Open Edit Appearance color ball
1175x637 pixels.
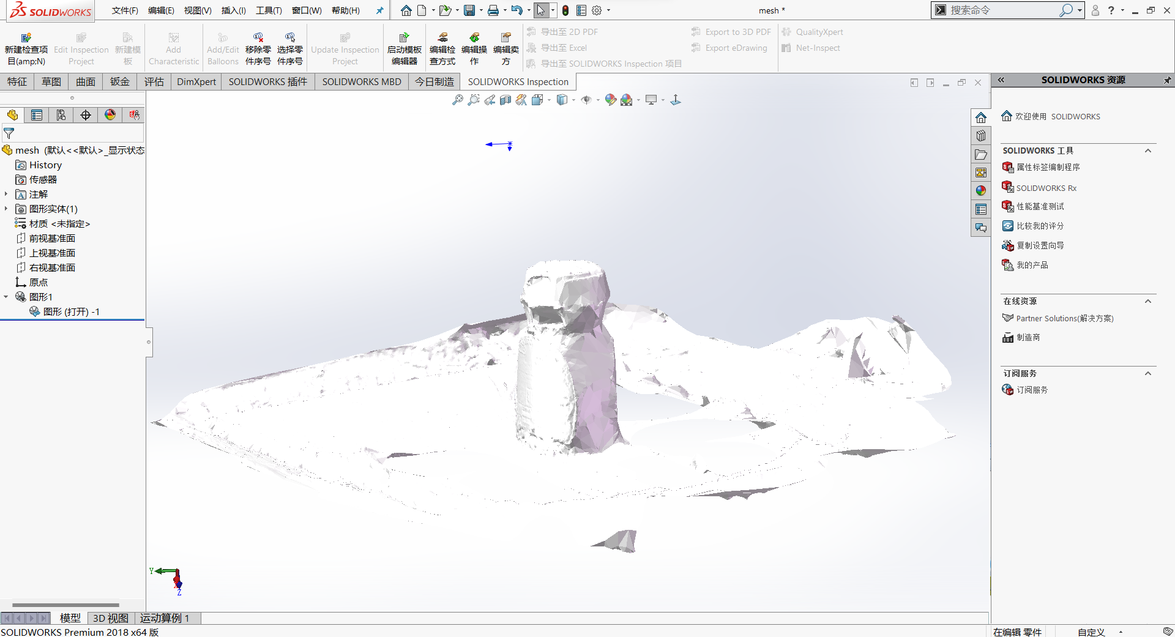coord(610,100)
